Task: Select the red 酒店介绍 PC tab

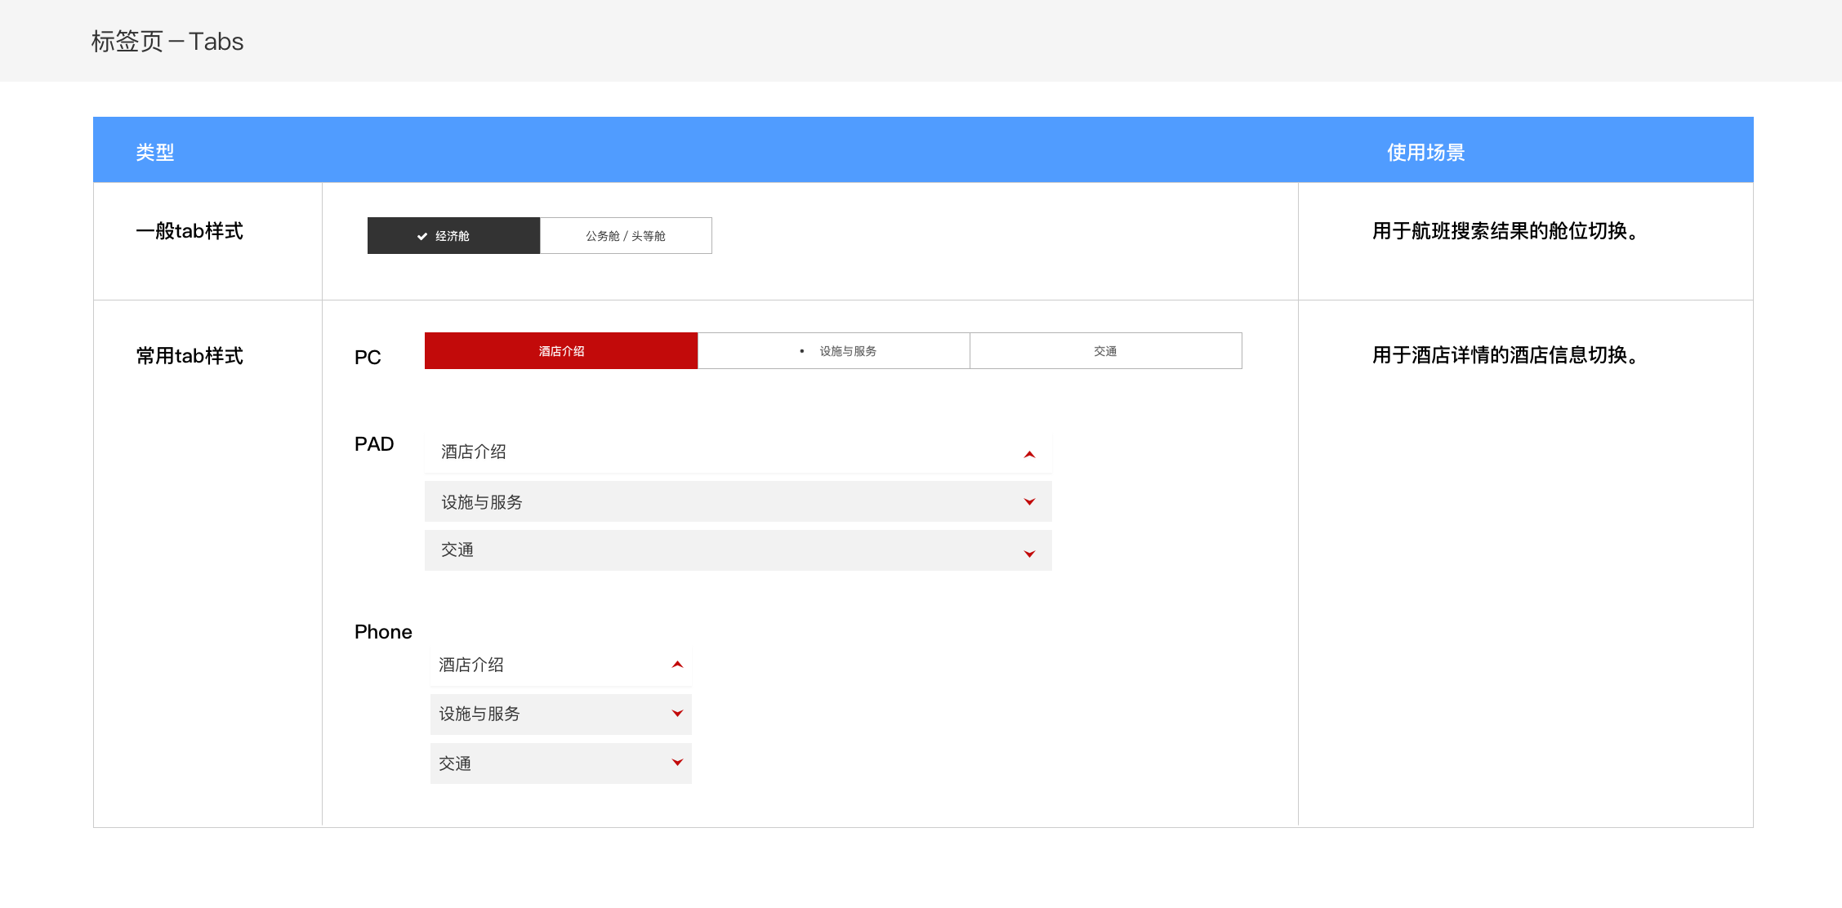Action: click(561, 351)
